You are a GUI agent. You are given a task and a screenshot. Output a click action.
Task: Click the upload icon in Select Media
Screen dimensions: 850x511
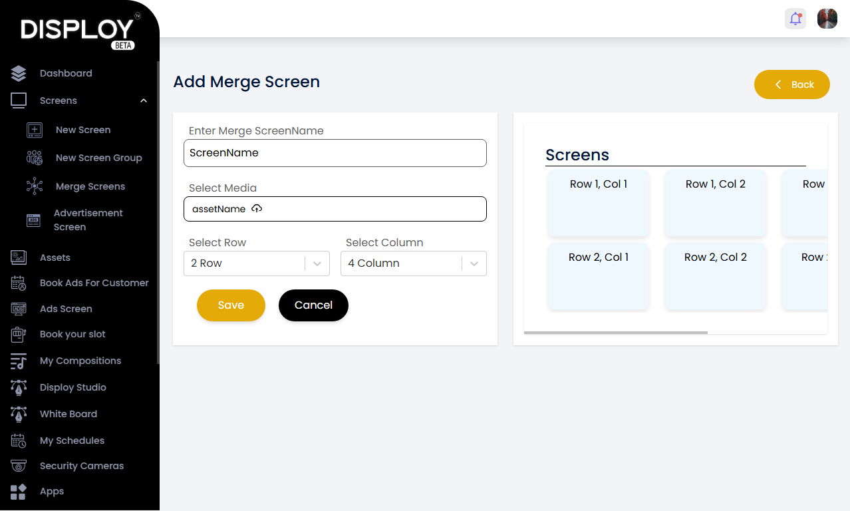(x=257, y=208)
